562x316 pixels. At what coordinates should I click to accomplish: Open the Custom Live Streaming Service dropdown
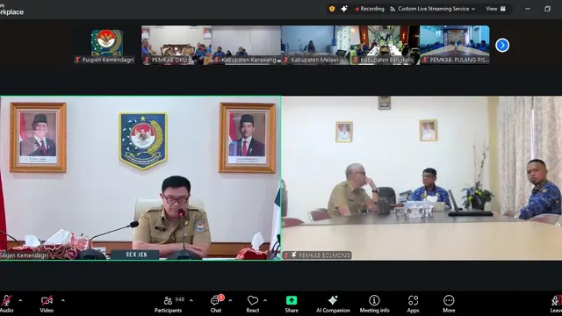(433, 9)
